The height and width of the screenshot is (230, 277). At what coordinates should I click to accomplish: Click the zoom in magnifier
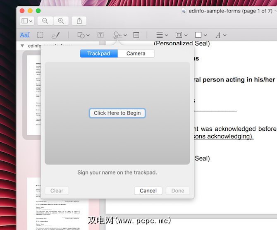pyautogui.click(x=61, y=21)
